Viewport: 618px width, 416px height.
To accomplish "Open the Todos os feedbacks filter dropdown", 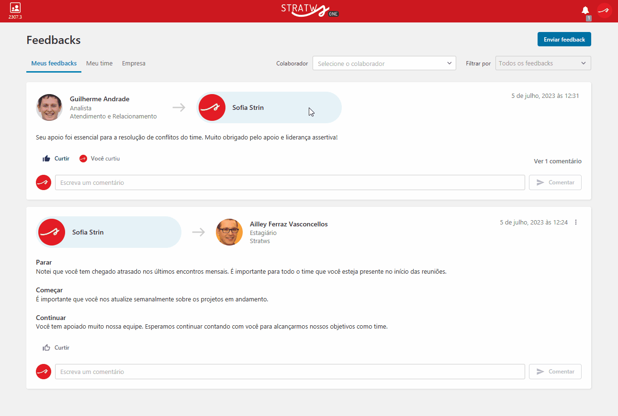I will pyautogui.click(x=543, y=63).
